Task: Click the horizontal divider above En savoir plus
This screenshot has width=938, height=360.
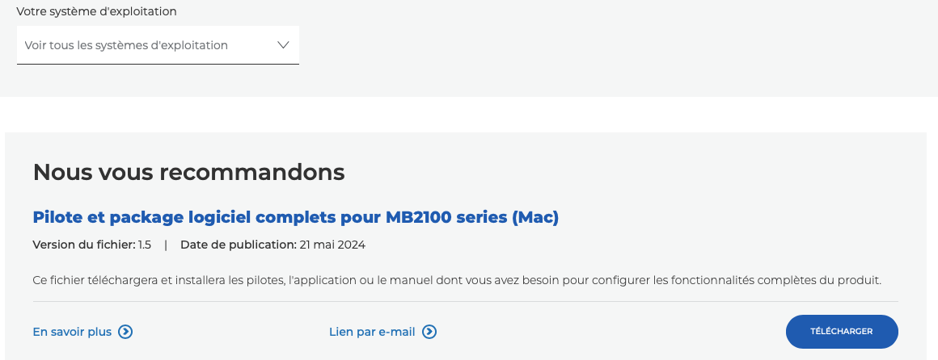Action: coord(465,302)
